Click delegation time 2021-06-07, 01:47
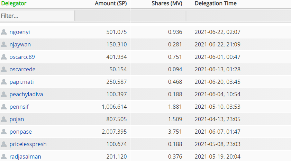The width and height of the screenshot is (291, 161). coord(218,132)
